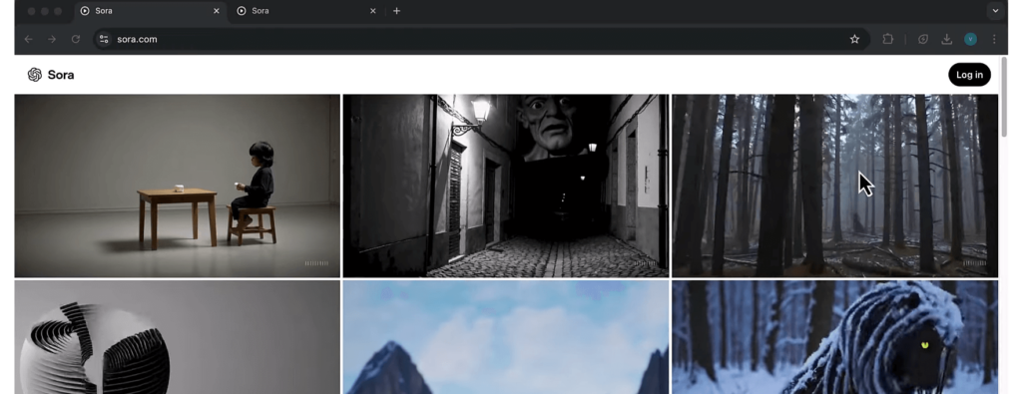The width and height of the screenshot is (1022, 394).
Task: Close the first Sora tab
Action: pos(217,11)
